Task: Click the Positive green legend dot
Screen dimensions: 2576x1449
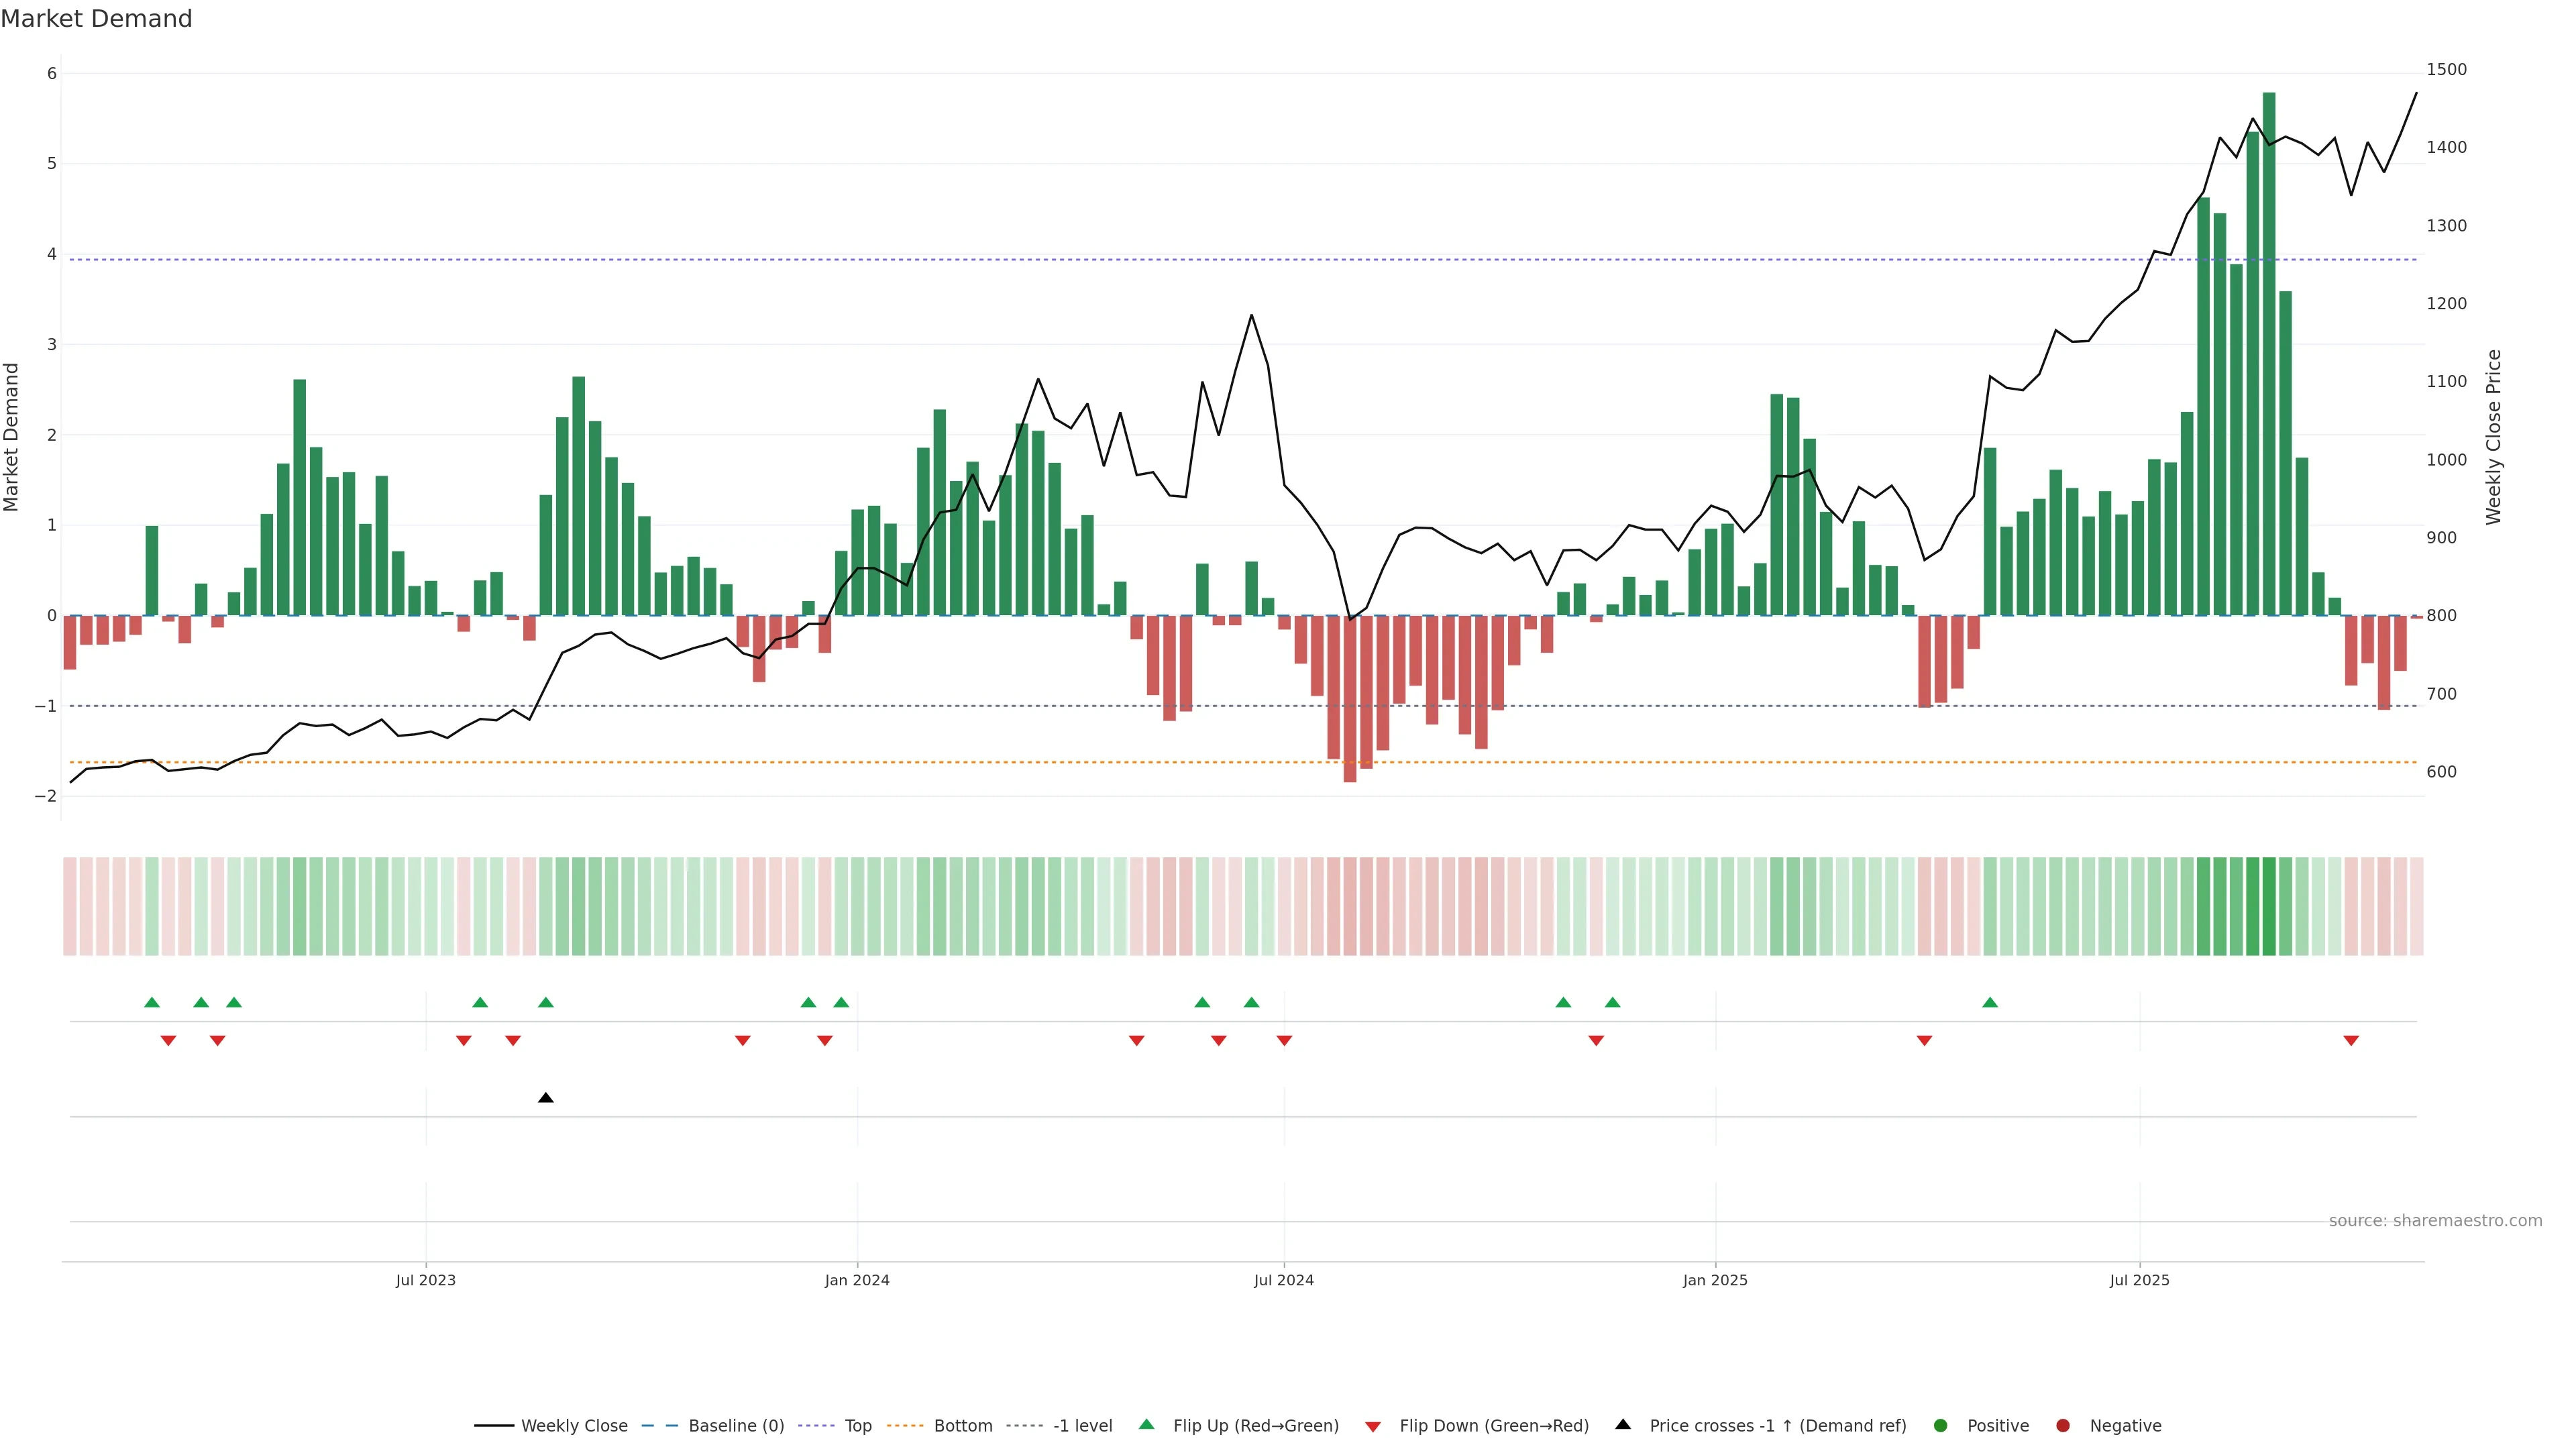Action: [x=1940, y=1425]
